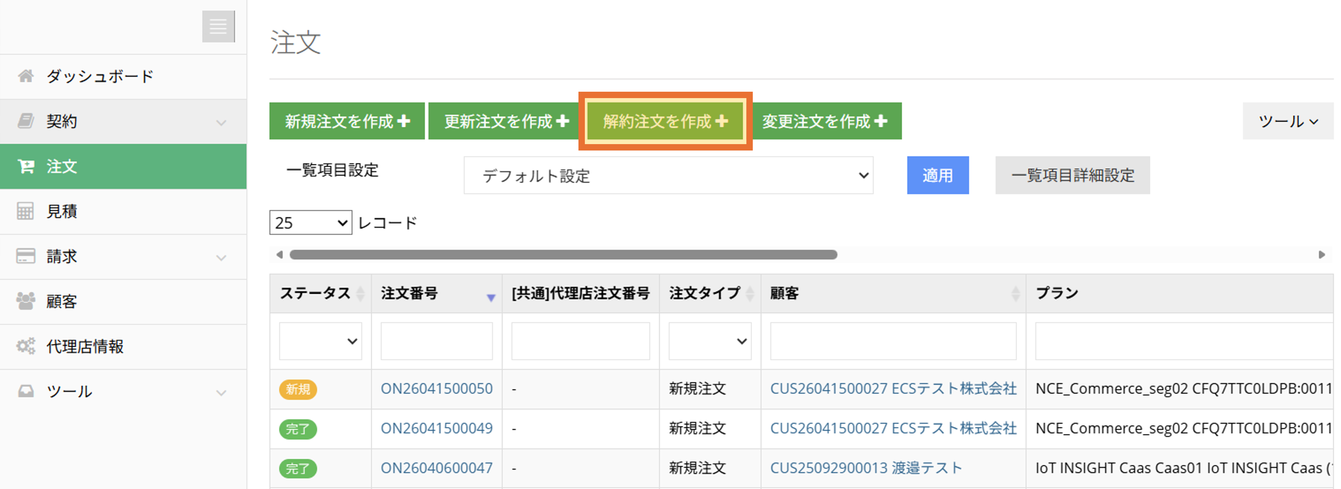
Task: Click plus icon on 解約注文を作成 button
Action: (721, 121)
